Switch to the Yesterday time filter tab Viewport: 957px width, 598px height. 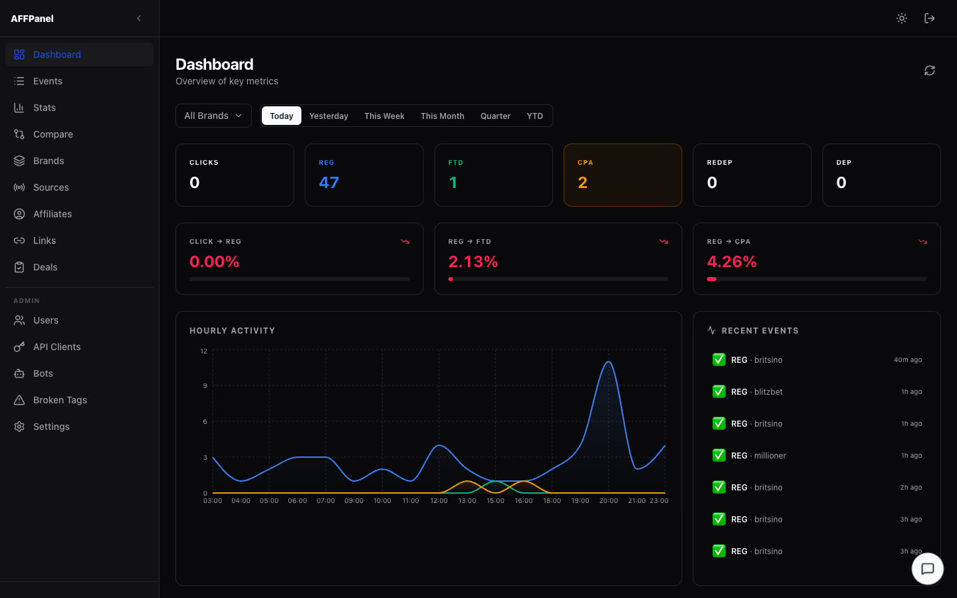(328, 115)
